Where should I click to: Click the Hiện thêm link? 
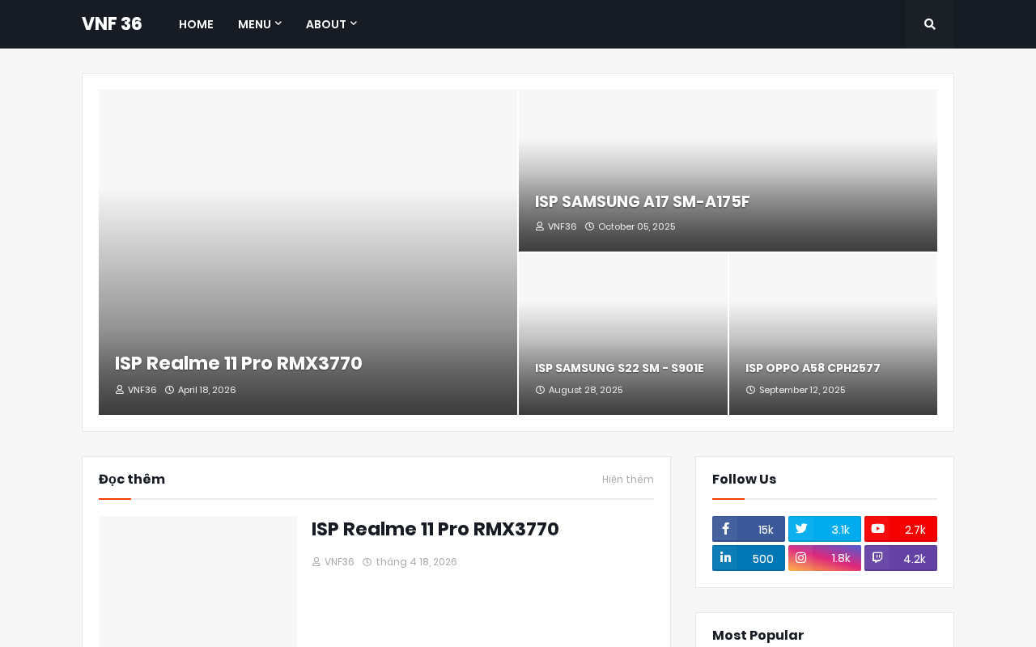(628, 480)
